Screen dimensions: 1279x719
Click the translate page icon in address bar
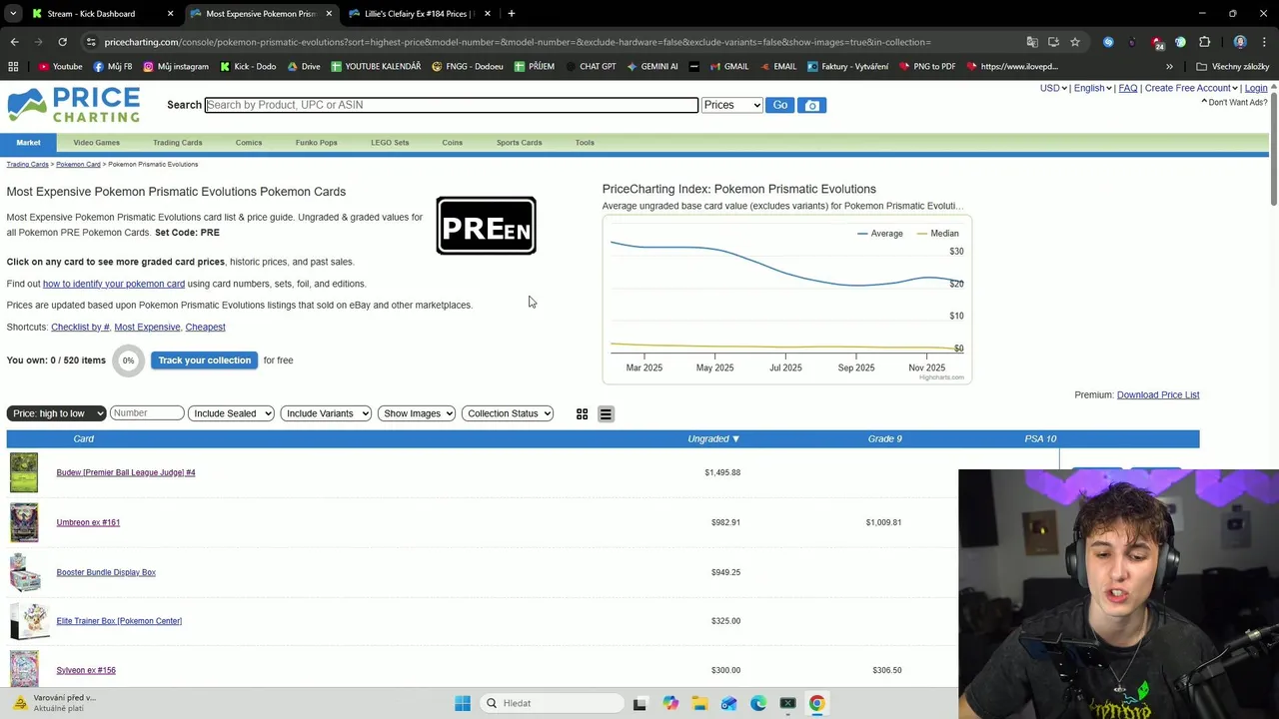pos(1032,42)
